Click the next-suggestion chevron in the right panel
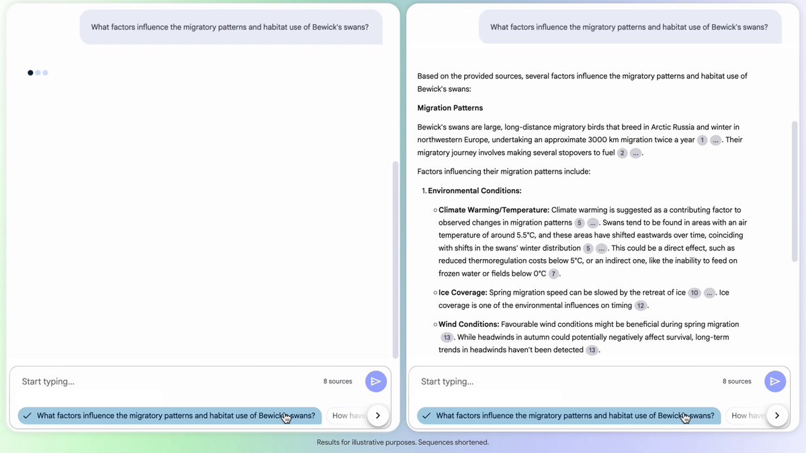 click(x=777, y=415)
